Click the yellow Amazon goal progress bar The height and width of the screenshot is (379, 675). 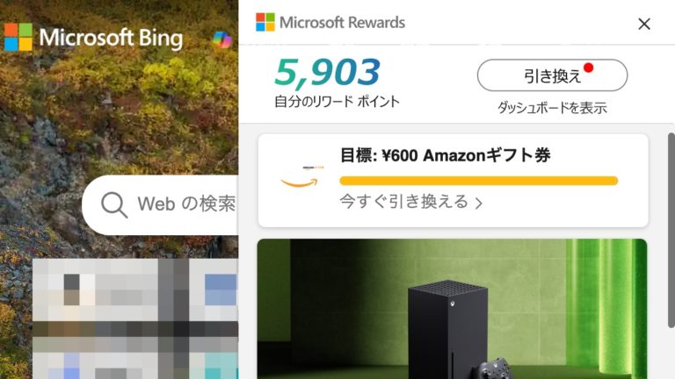tap(479, 181)
